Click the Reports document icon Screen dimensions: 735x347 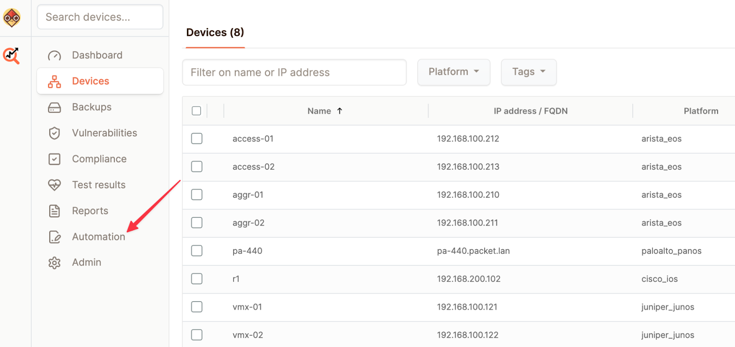(x=54, y=211)
